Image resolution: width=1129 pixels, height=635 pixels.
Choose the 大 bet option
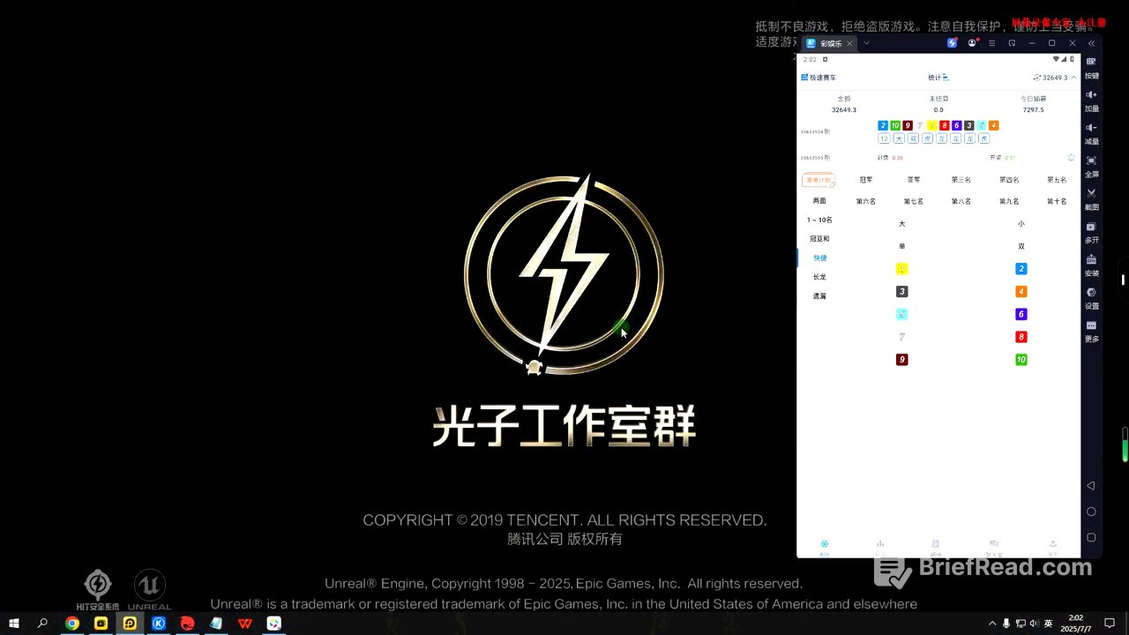(x=901, y=224)
